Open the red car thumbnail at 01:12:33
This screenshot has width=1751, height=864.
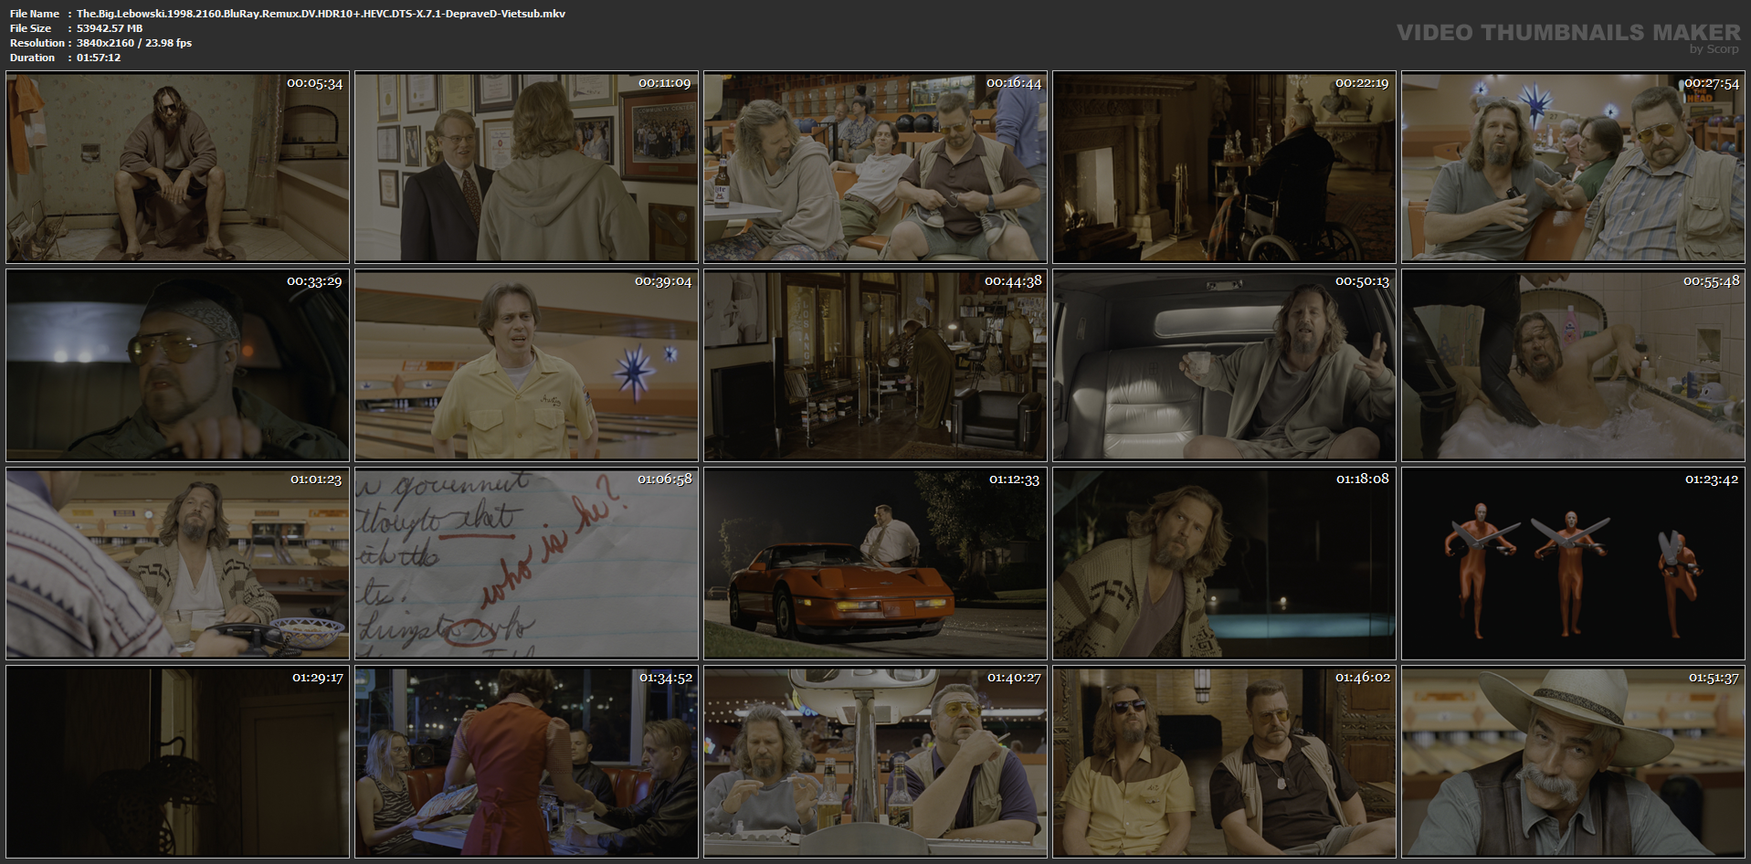point(875,564)
